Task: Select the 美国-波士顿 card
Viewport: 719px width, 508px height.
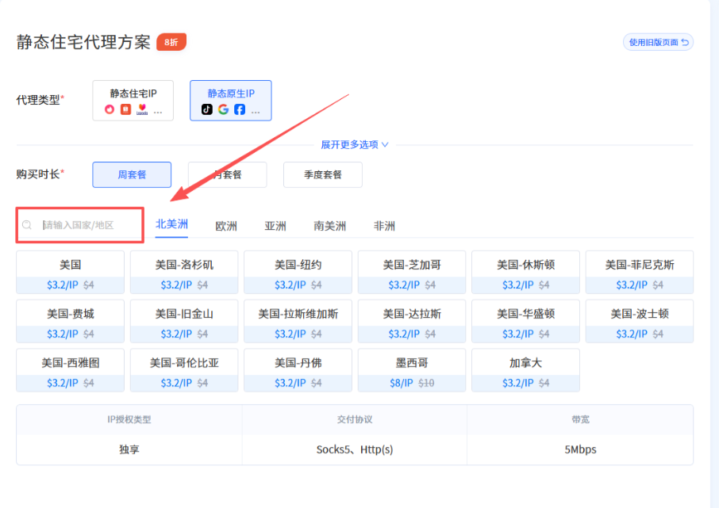Action: [x=640, y=321]
